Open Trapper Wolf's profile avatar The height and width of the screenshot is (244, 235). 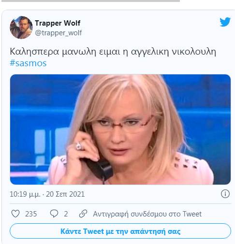(x=21, y=28)
